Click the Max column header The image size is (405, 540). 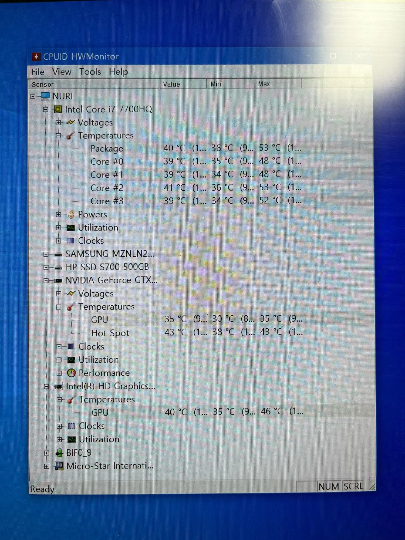coord(278,84)
